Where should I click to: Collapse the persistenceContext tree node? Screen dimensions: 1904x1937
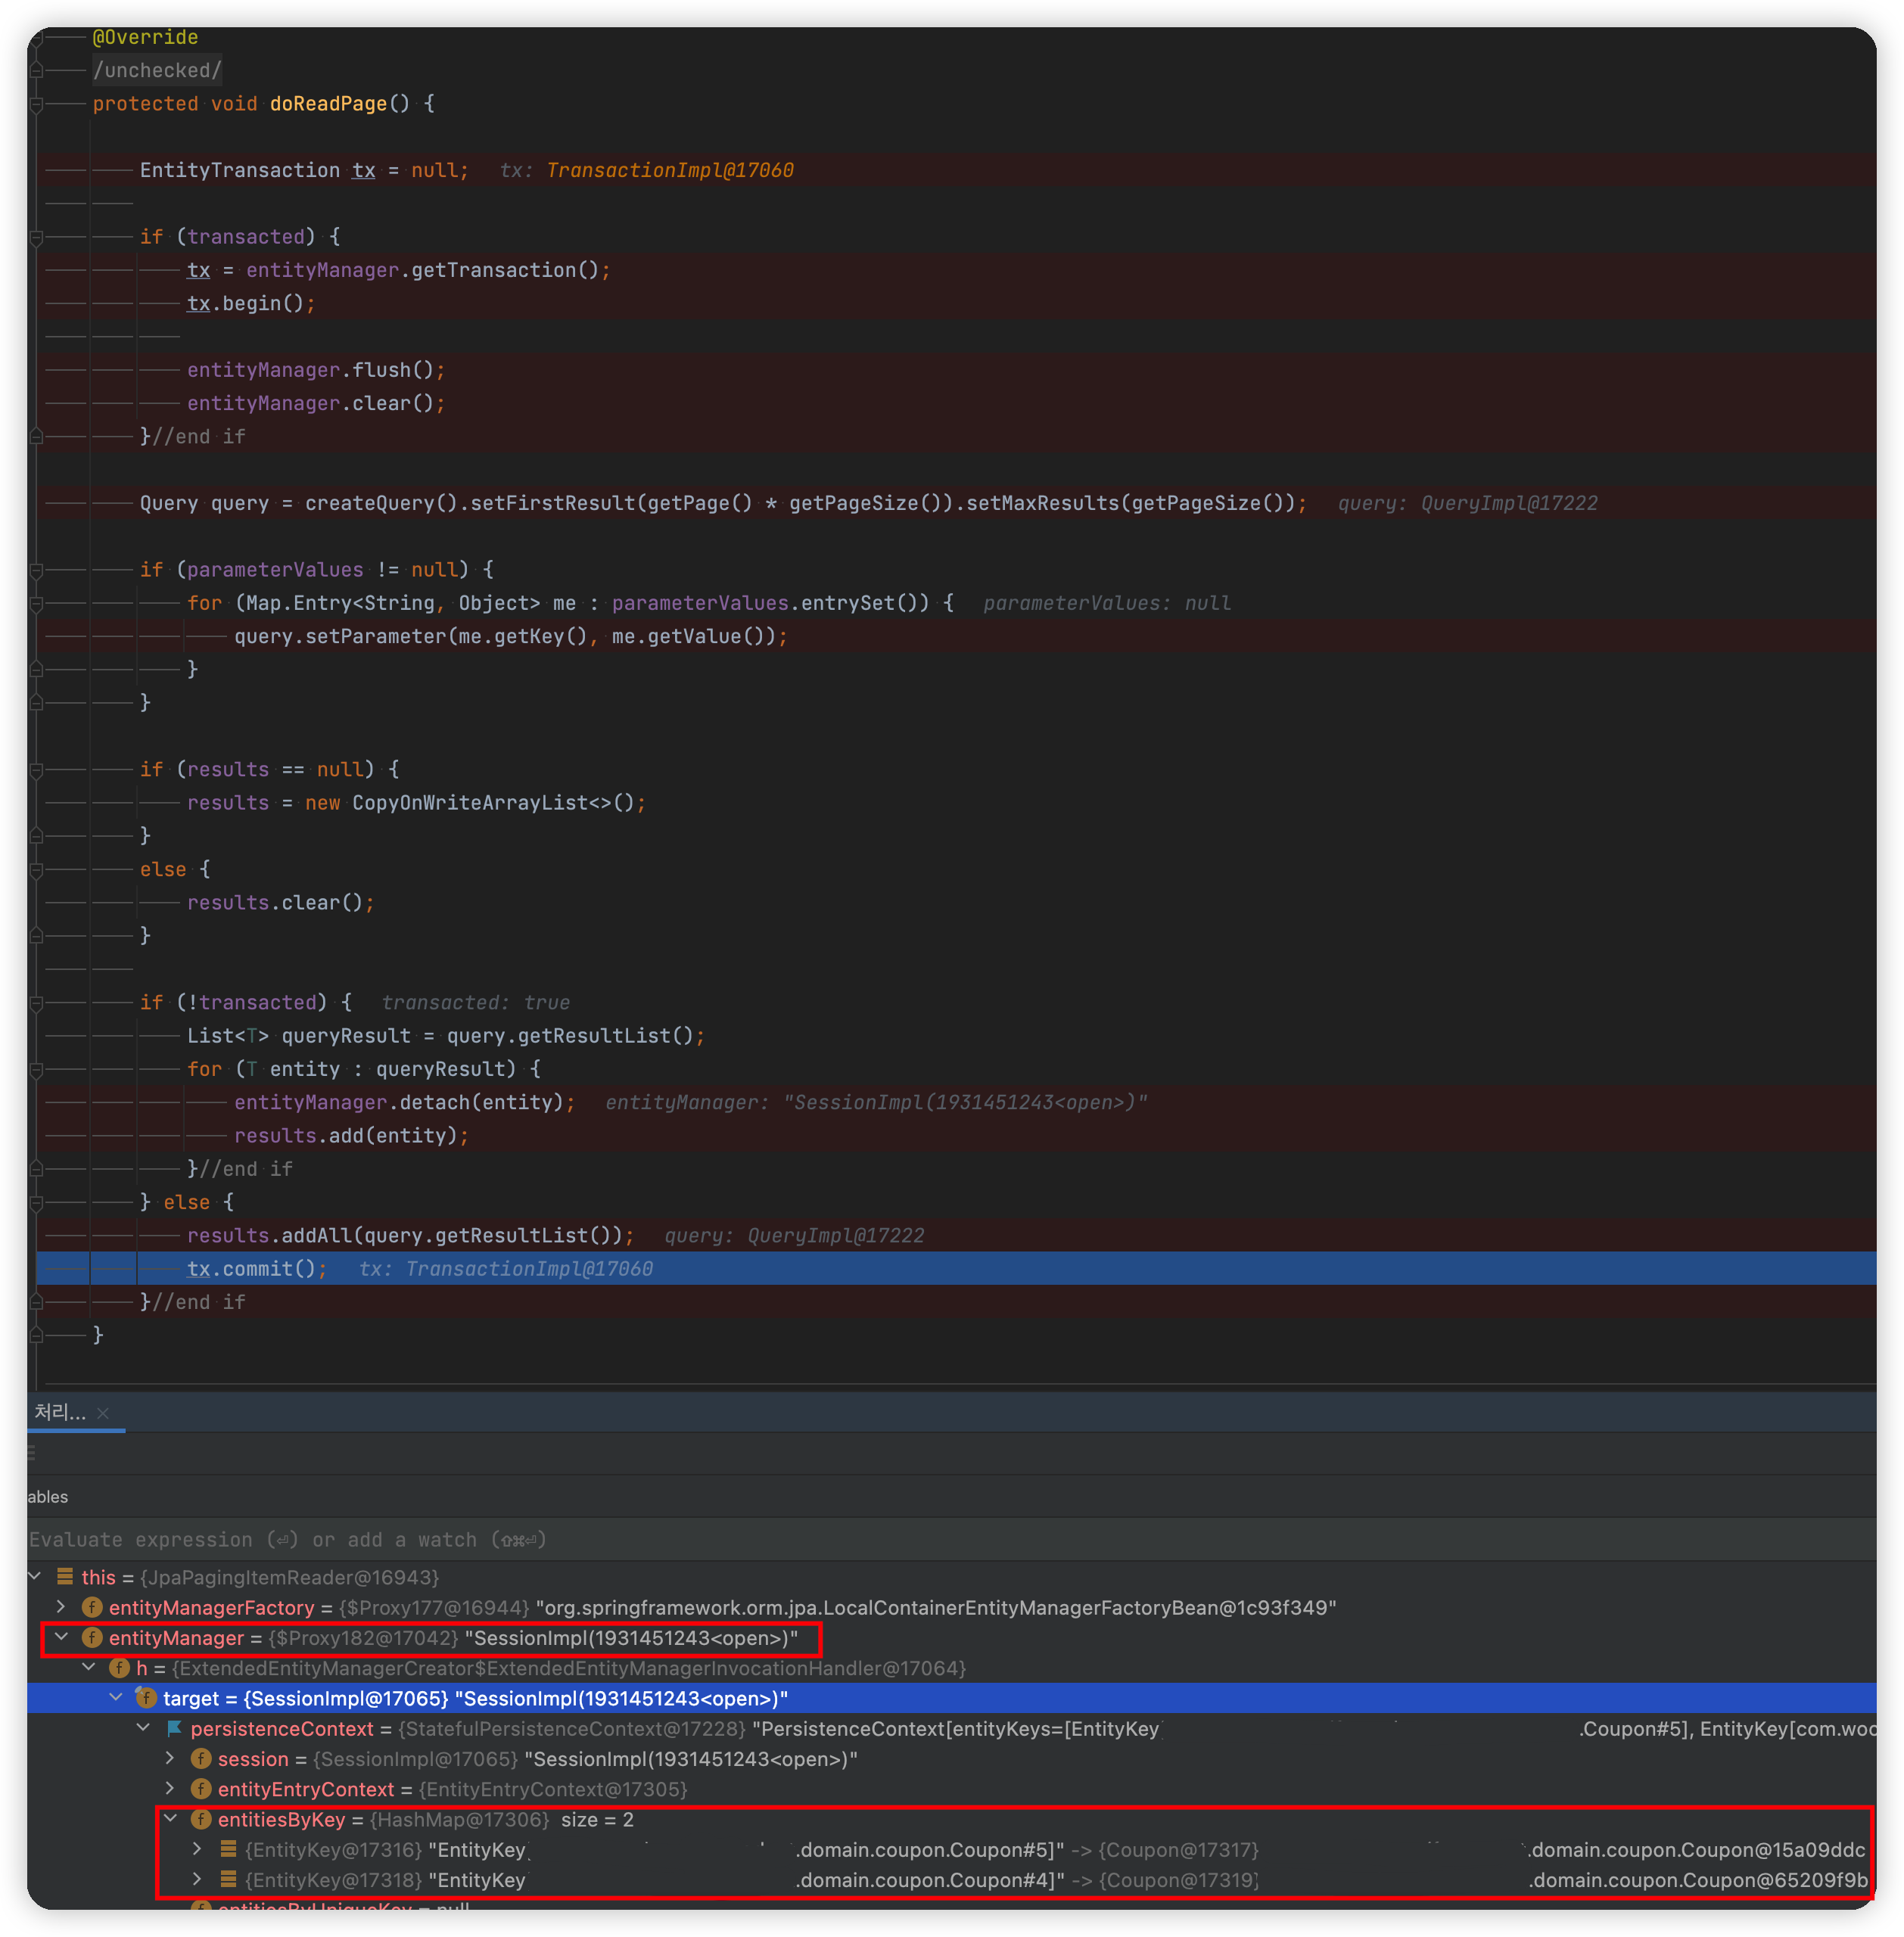coord(143,1728)
